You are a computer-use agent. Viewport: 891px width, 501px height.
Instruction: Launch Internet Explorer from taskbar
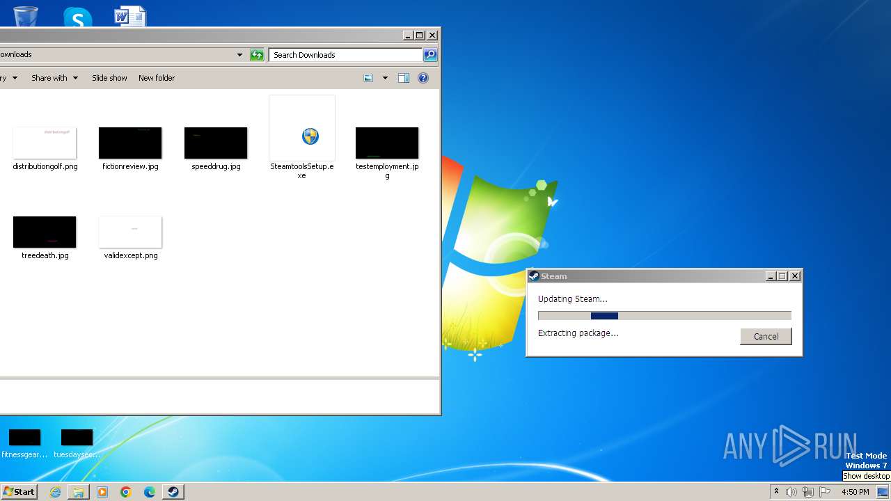(x=55, y=492)
